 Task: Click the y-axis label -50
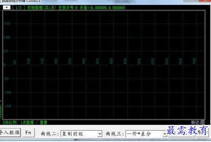6,79
